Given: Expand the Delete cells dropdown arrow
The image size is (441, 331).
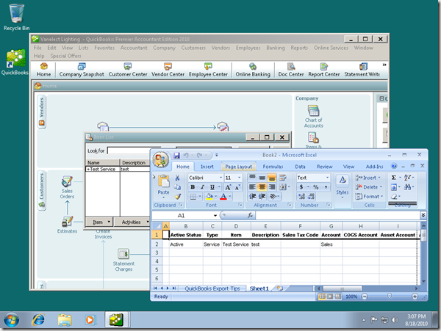Looking at the screenshot, I should [381, 187].
